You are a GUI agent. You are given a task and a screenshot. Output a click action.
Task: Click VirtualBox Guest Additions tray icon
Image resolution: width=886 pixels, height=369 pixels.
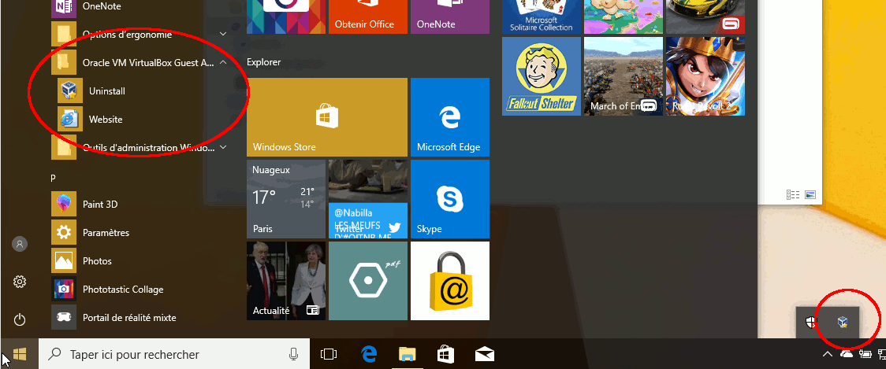tap(843, 322)
